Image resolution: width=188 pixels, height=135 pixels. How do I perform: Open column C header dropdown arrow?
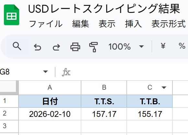coord(164,87)
